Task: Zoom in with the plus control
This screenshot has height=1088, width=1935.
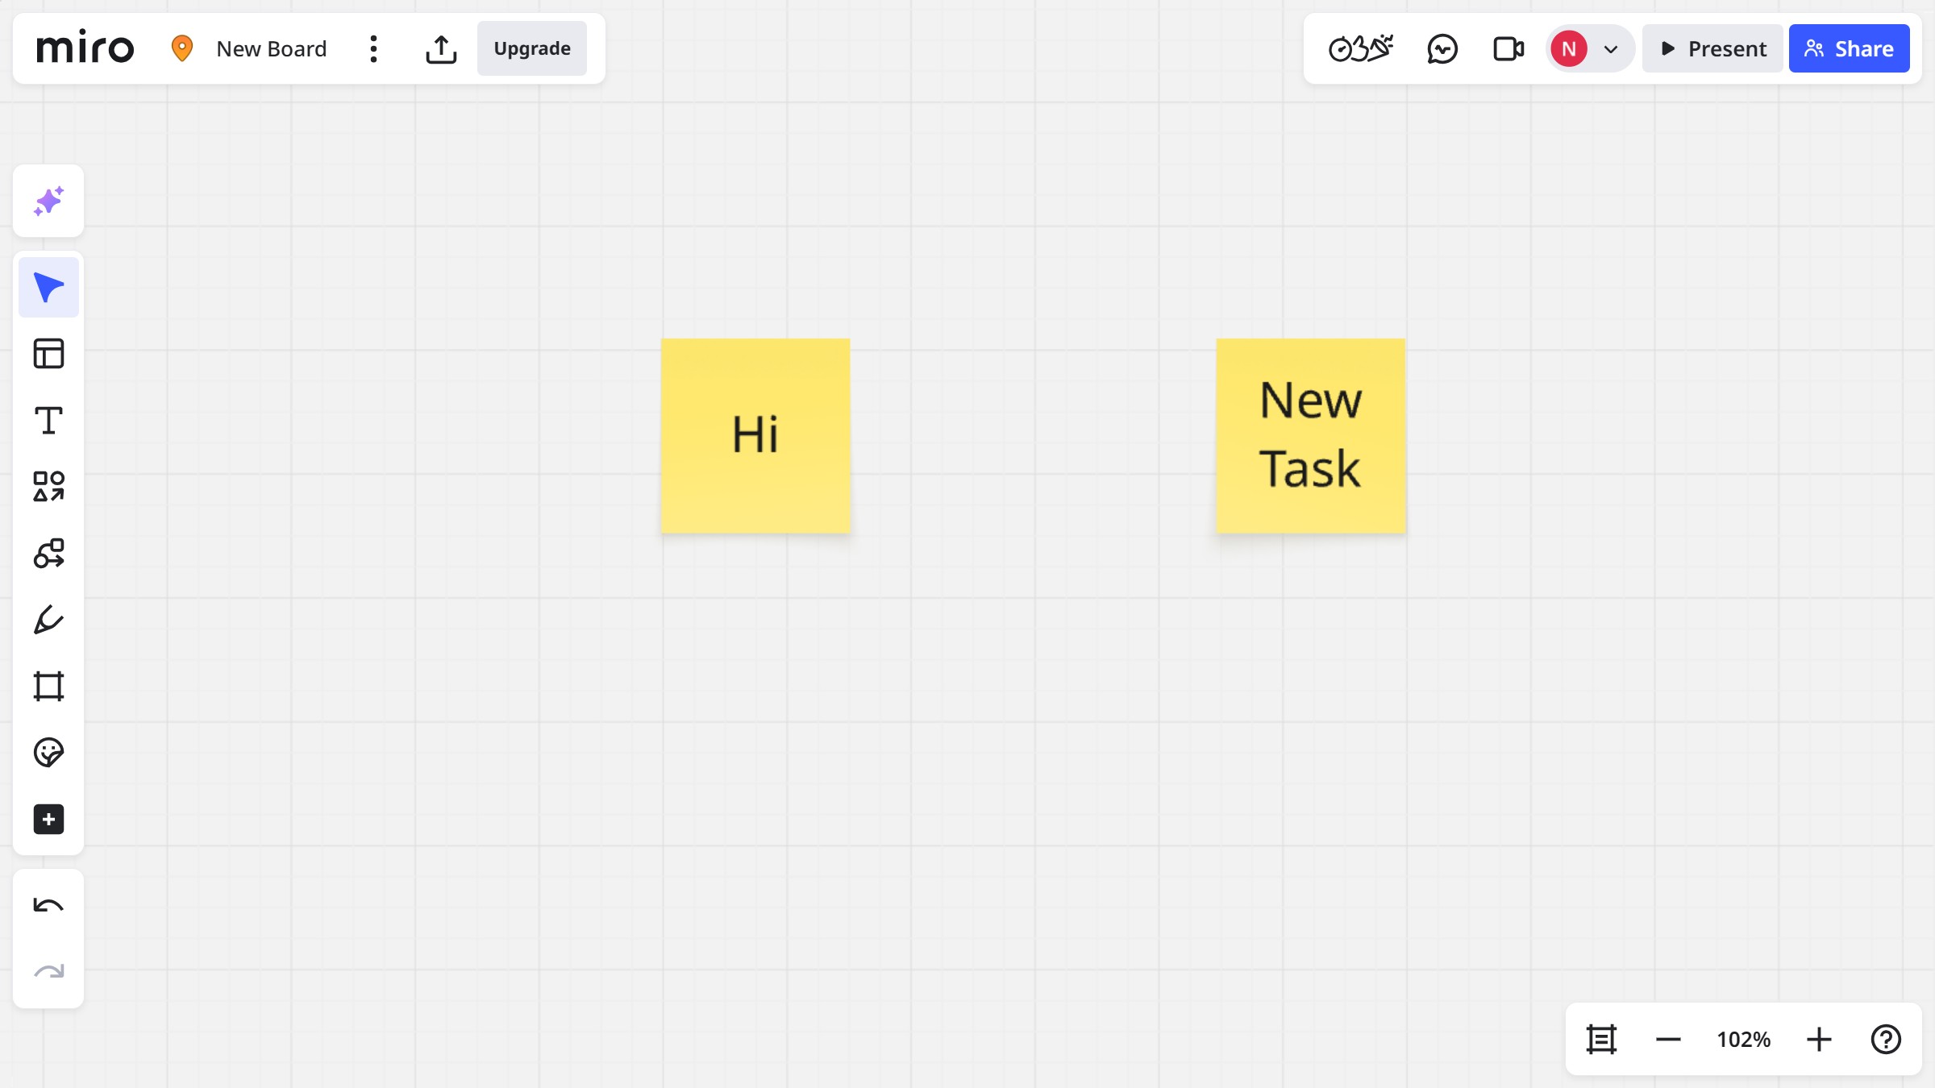Action: (x=1819, y=1039)
